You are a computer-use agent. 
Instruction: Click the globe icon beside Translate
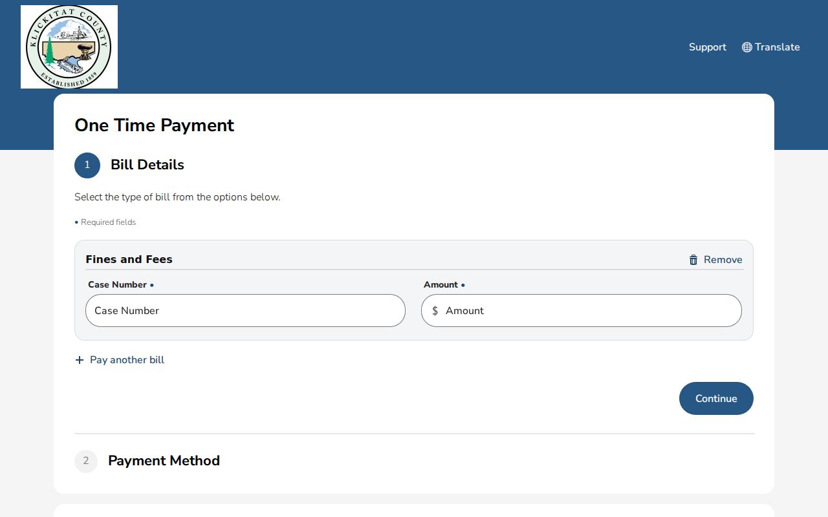coord(746,47)
